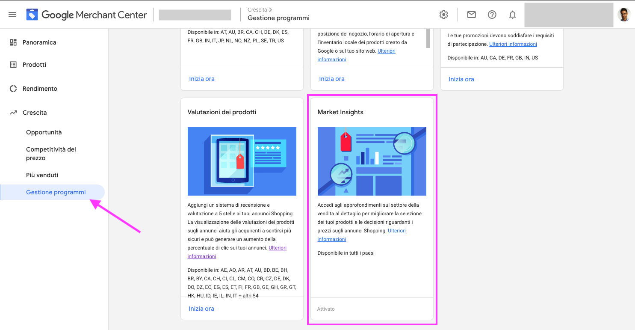The height and width of the screenshot is (330, 635).
Task: Open the settings gear icon
Action: [444, 15]
